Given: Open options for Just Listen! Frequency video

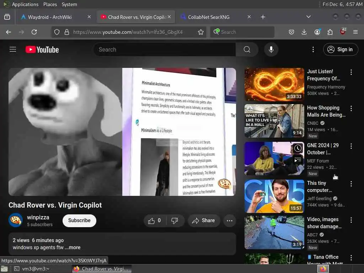Looking at the screenshot, I should (351, 72).
